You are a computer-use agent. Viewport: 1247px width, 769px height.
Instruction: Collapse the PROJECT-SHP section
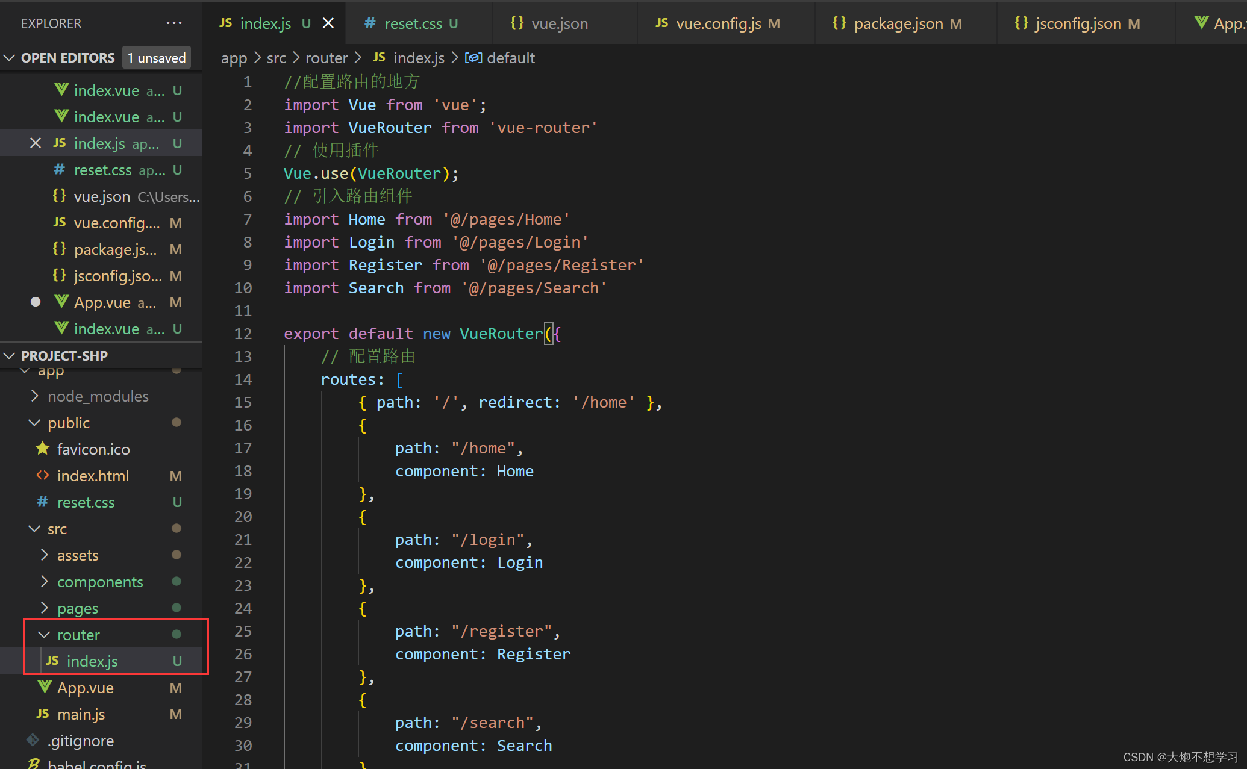9,356
